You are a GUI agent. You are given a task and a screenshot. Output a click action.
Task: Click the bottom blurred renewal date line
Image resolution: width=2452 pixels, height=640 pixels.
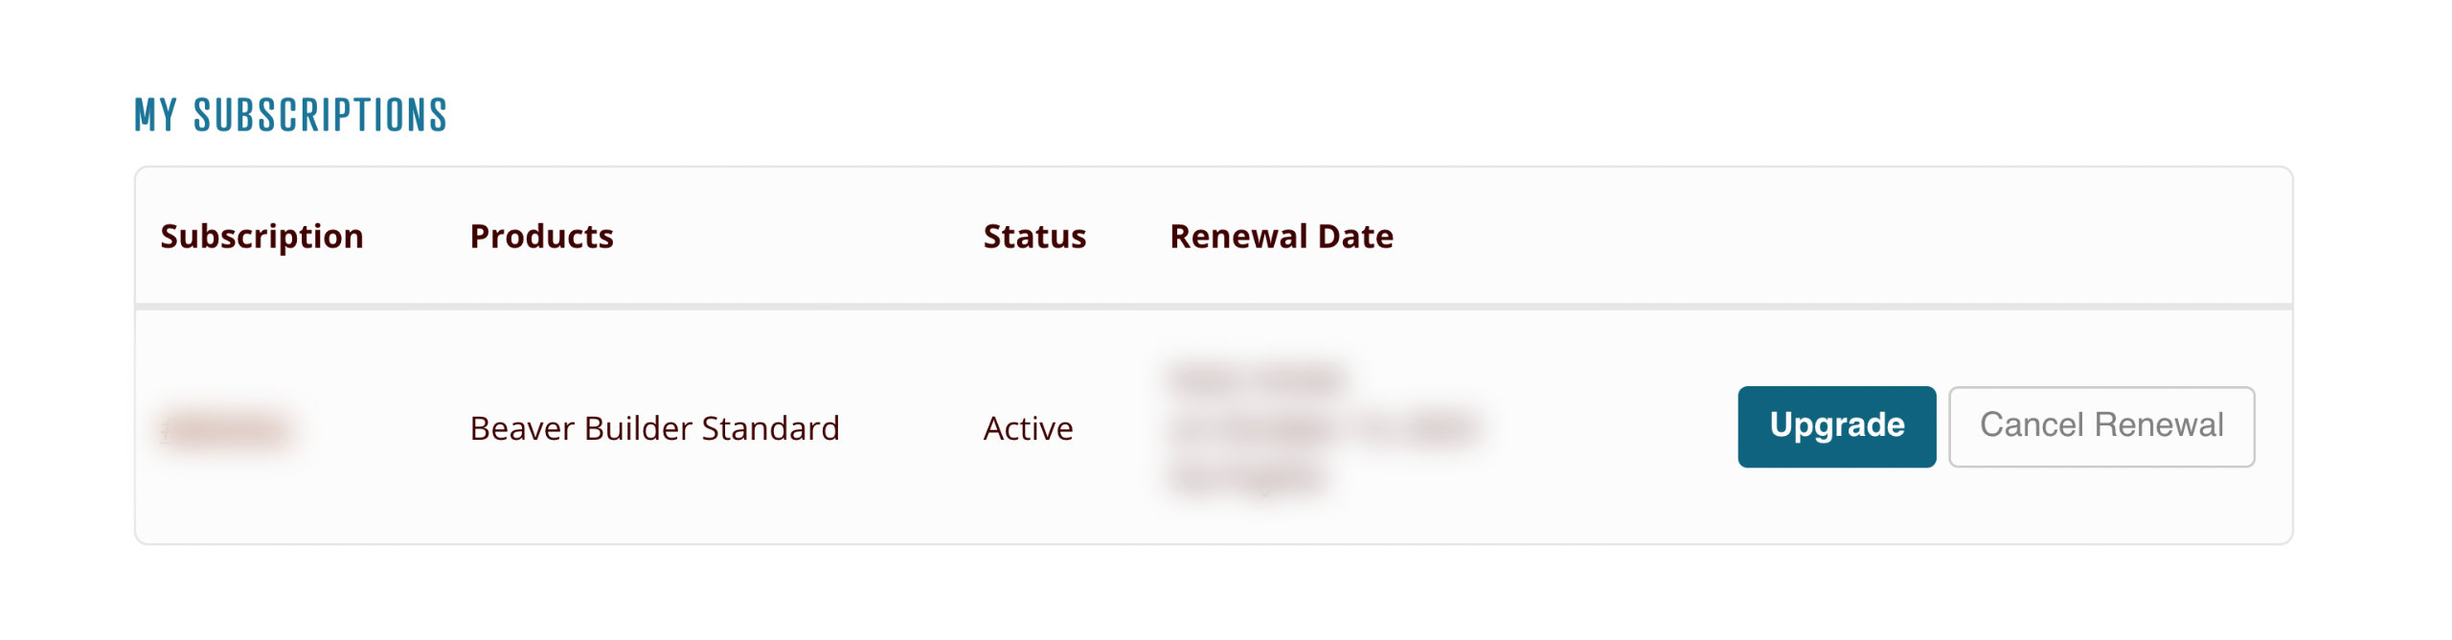pyautogui.click(x=1247, y=478)
